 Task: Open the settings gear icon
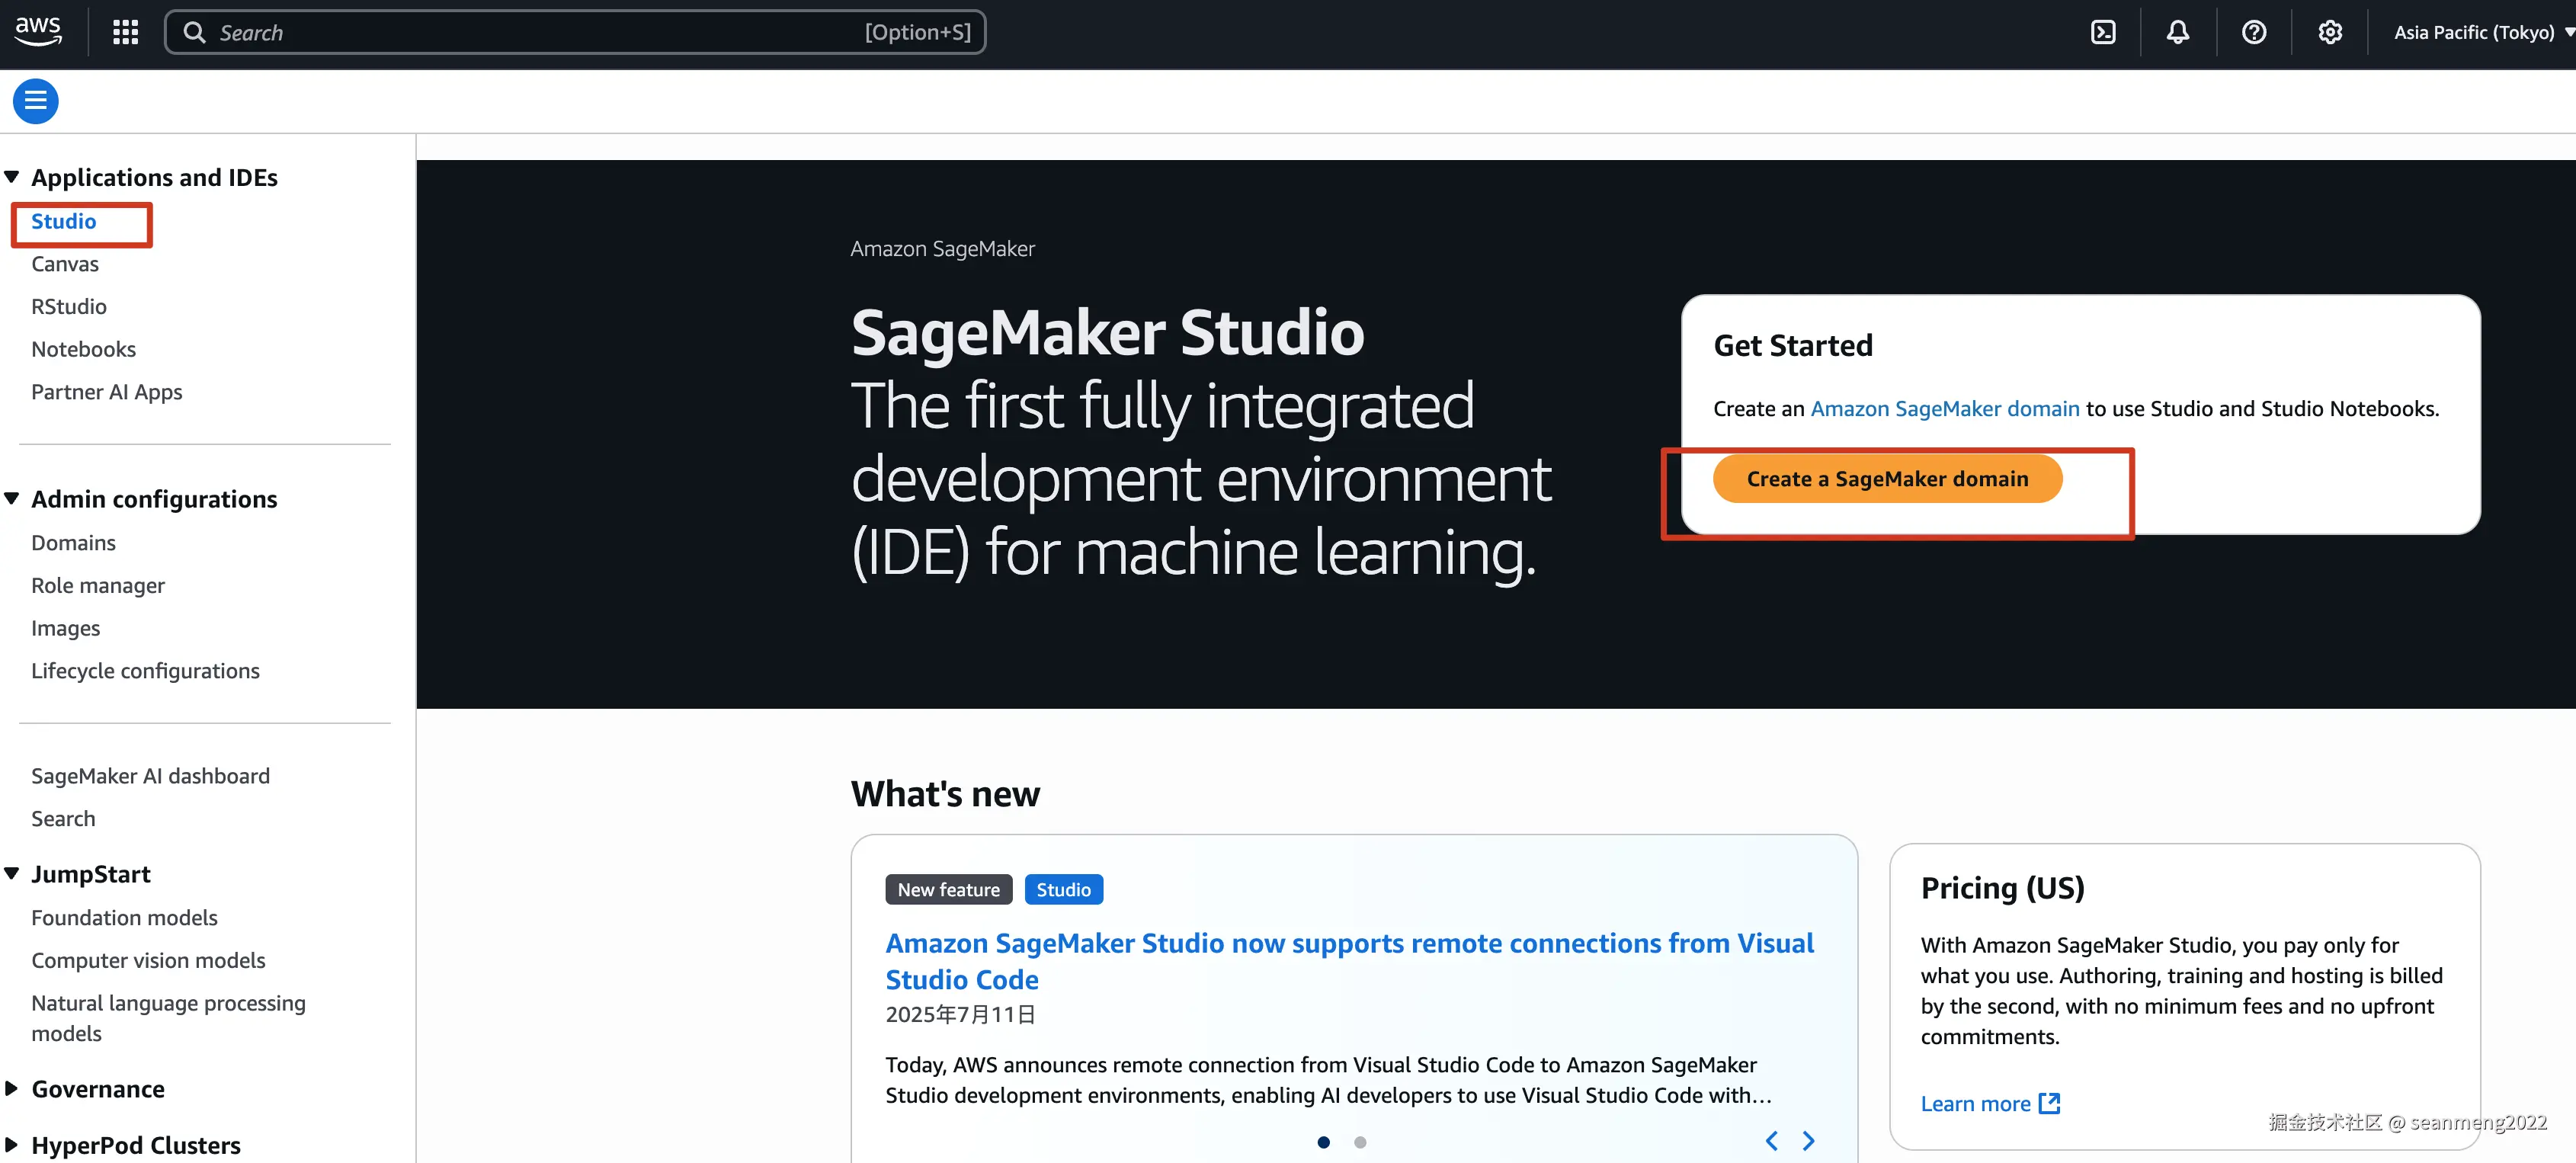click(x=2329, y=33)
